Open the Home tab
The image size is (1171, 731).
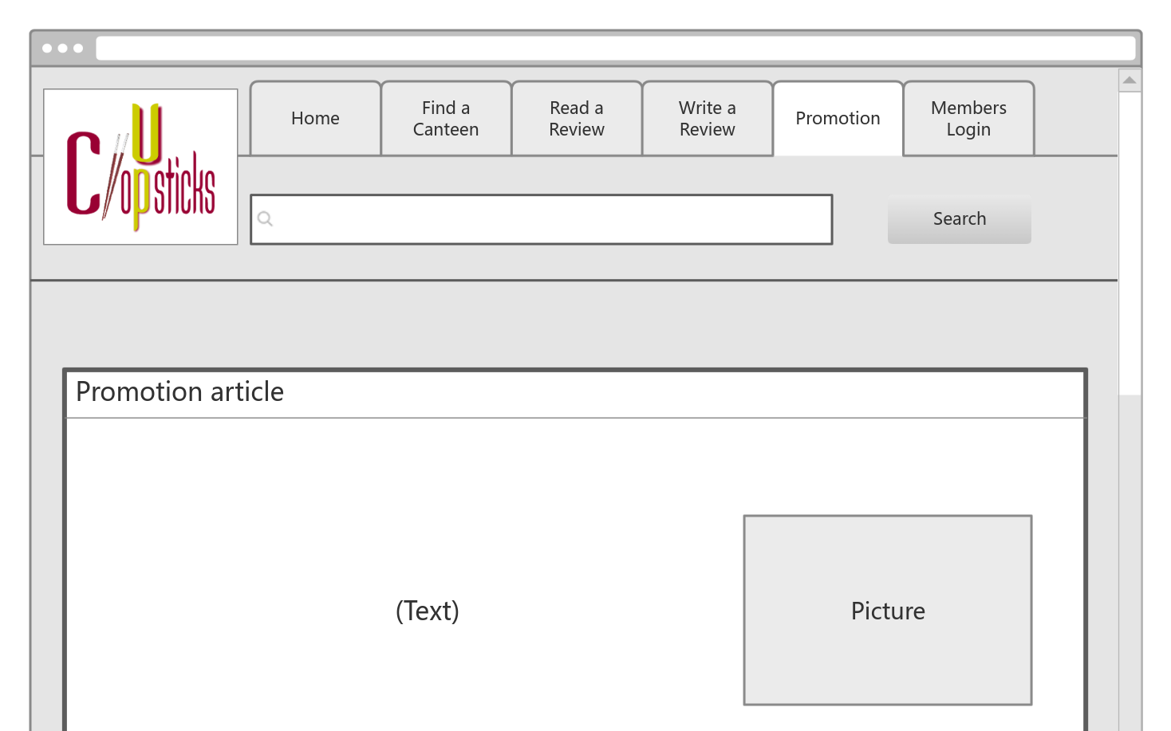coord(315,119)
